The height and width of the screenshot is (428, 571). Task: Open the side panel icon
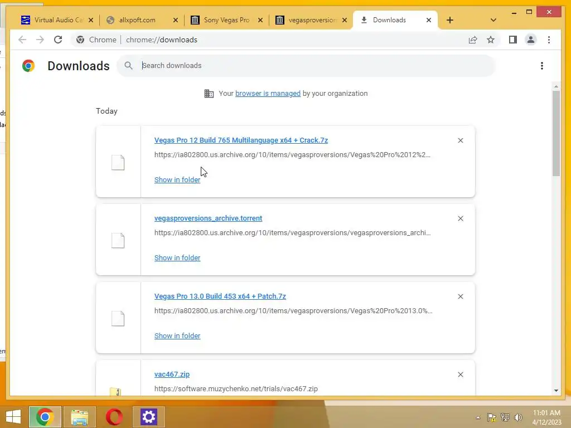pos(513,40)
